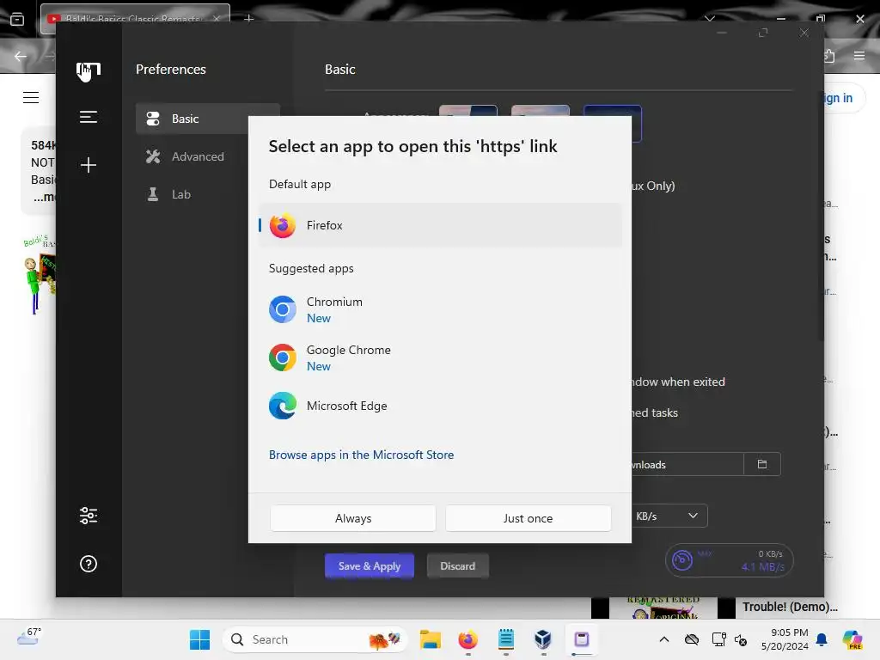This screenshot has height=660, width=880.
Task: Choose Microsoft Edge from suggested apps
Action: [440, 406]
